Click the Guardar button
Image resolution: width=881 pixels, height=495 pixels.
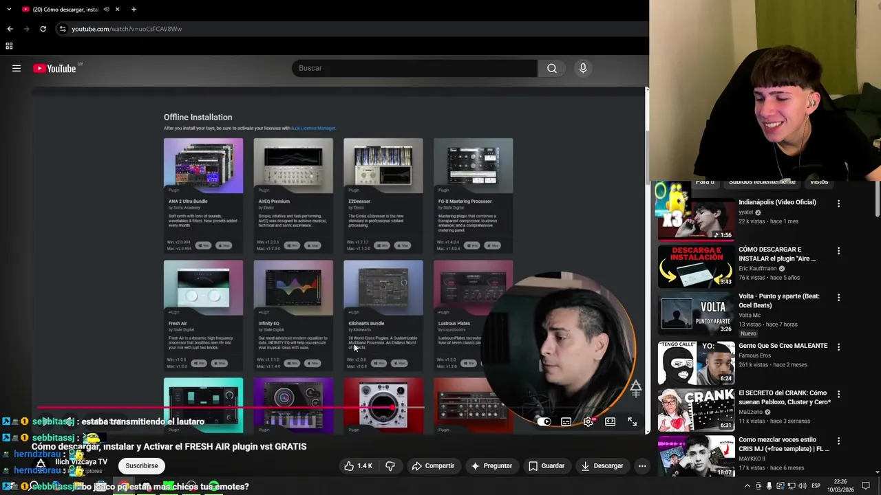point(546,465)
